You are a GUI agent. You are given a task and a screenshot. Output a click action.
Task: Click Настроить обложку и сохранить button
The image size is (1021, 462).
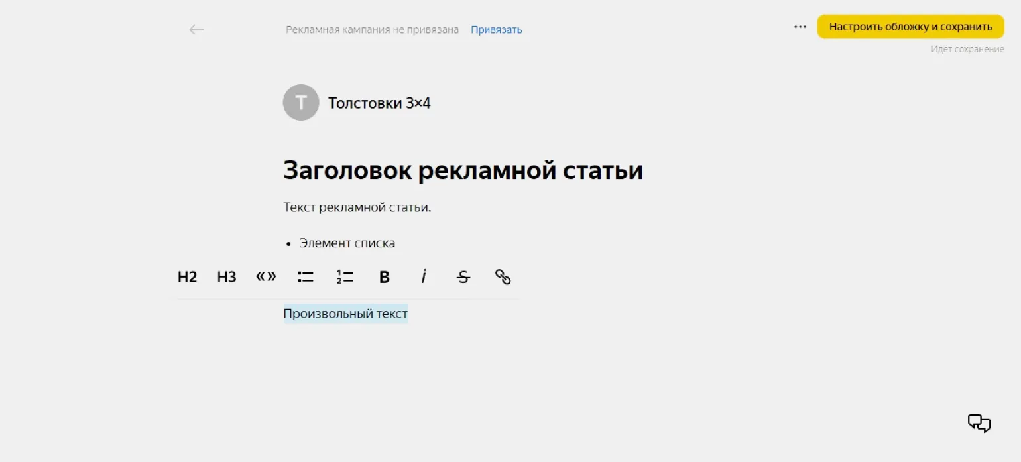click(910, 27)
